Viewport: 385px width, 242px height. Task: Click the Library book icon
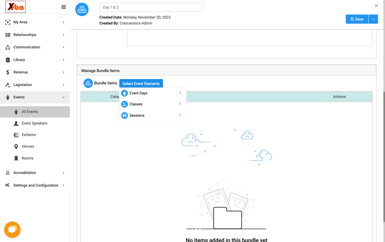8,60
